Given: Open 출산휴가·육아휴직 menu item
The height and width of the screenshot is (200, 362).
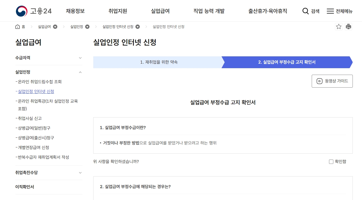Looking at the screenshot, I should coord(268,11).
